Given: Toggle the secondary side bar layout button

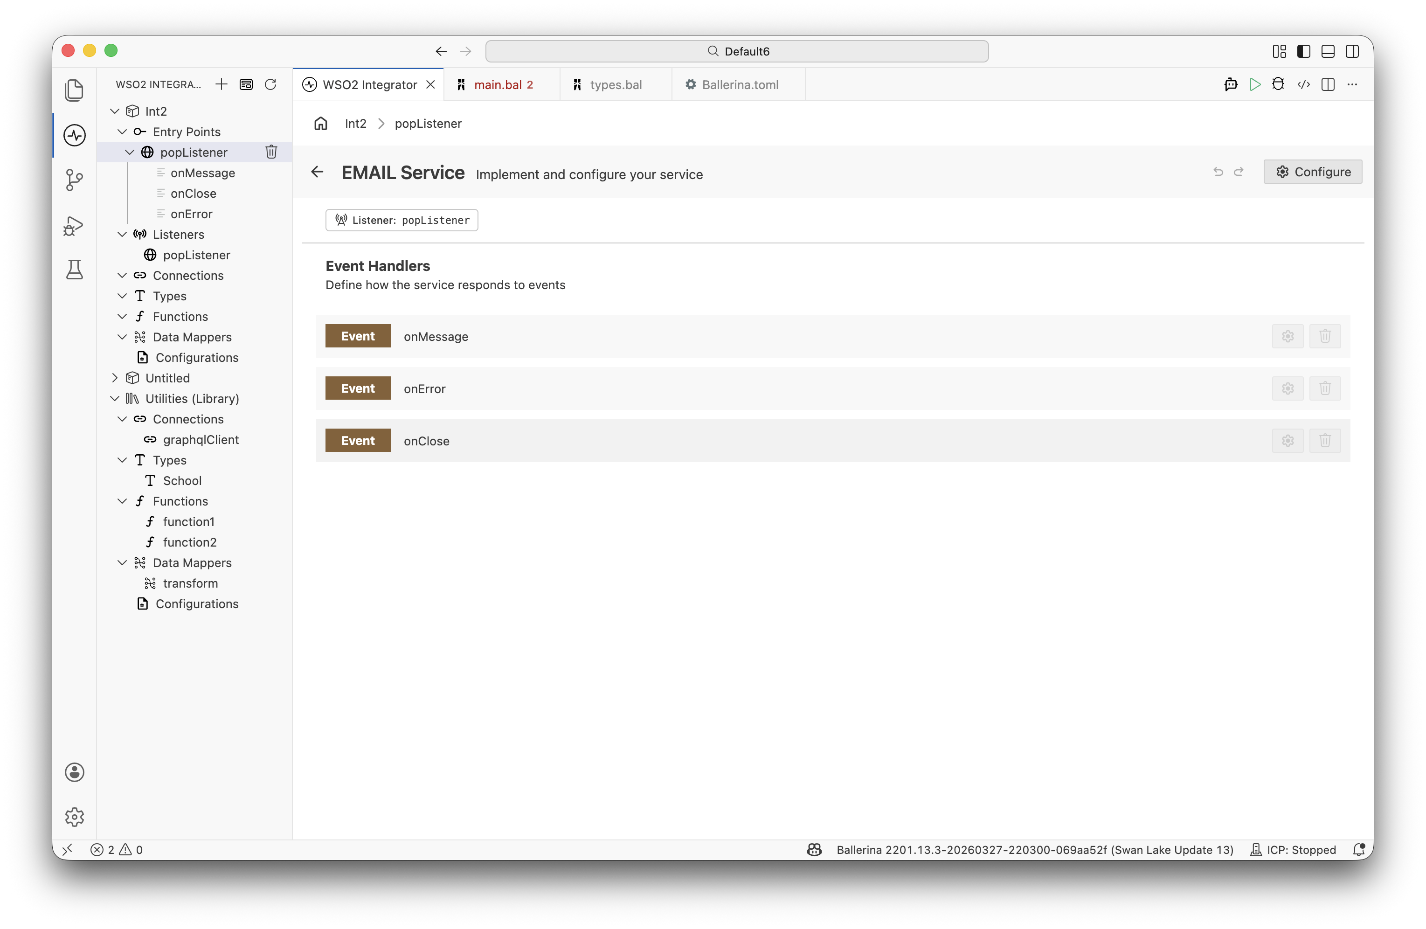Looking at the screenshot, I should coord(1352,52).
